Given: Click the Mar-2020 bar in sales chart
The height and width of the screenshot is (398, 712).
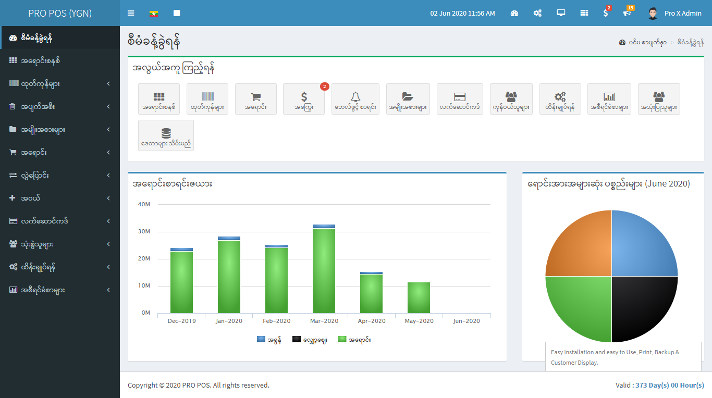Looking at the screenshot, I should (324, 270).
